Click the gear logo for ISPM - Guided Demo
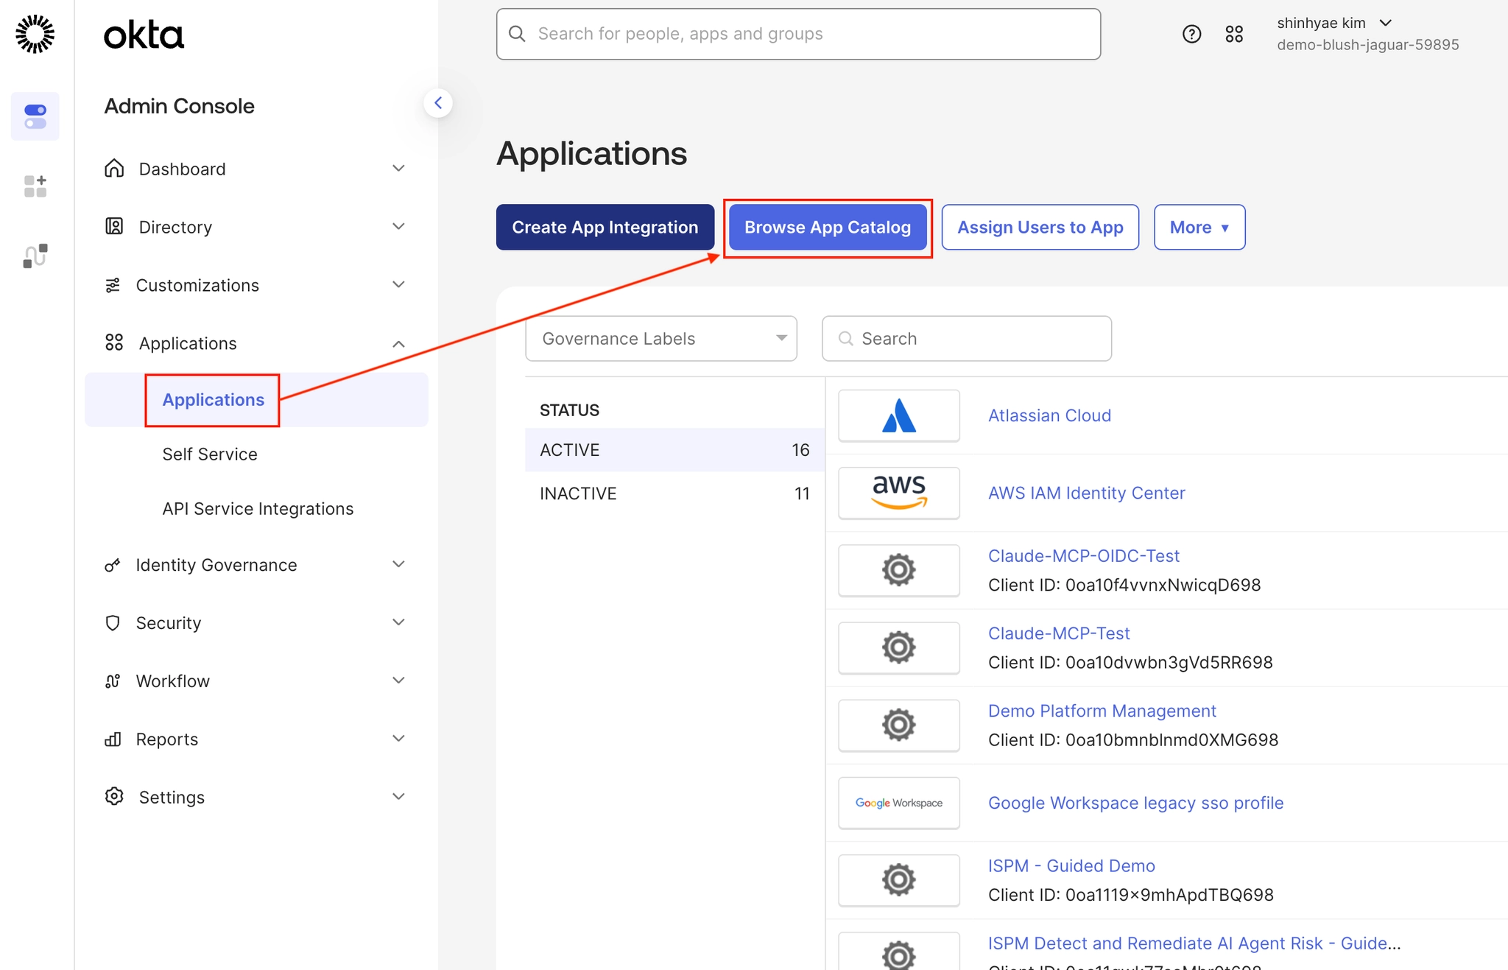The height and width of the screenshot is (970, 1508). click(x=899, y=880)
